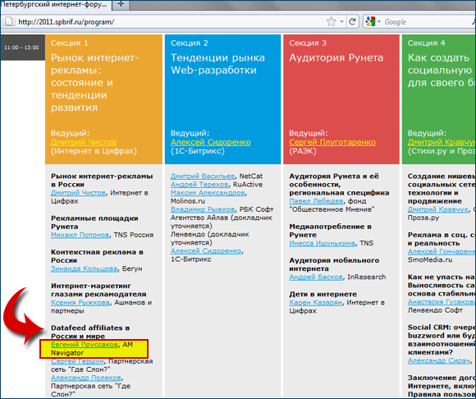Click the 11:00 - 13:00 time slot label
Viewport: 476px width, 399px height.
click(21, 48)
